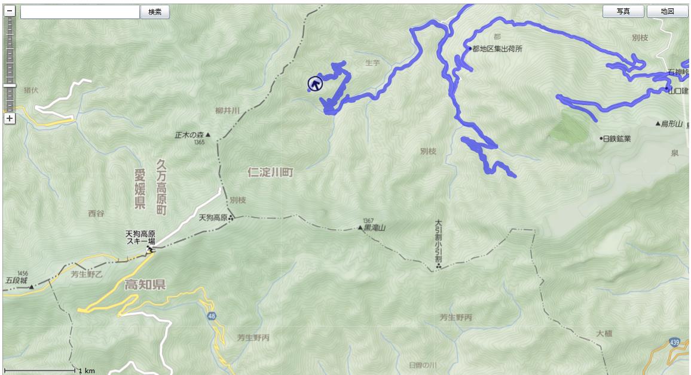The image size is (691, 375).
Task: Switch to 地図 map view
Action: click(667, 11)
